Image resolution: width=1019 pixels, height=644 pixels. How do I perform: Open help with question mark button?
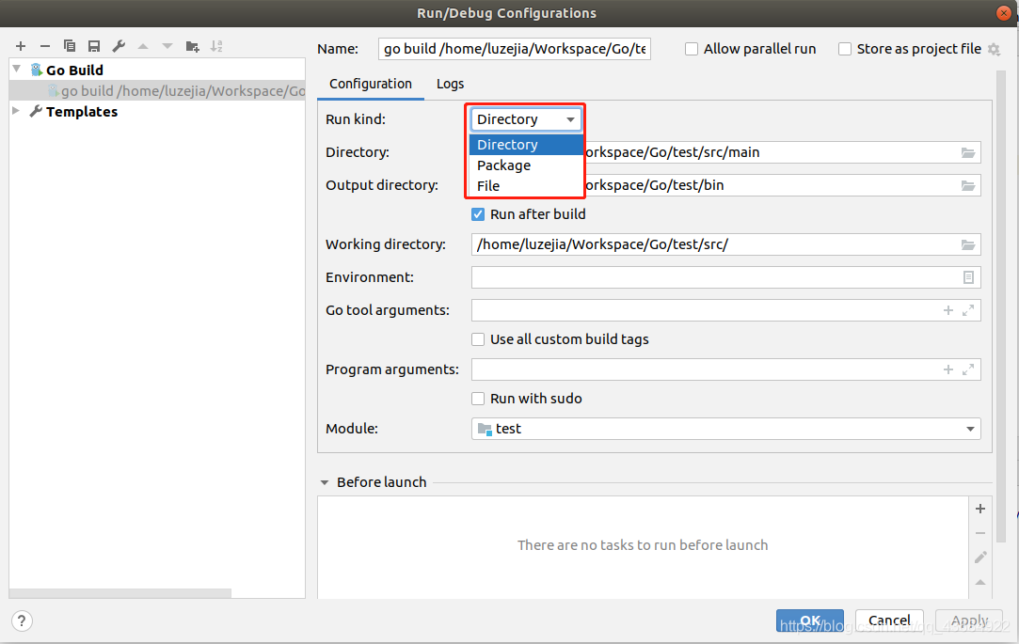click(x=22, y=620)
